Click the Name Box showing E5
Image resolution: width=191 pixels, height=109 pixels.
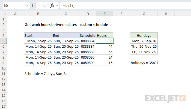16,5
